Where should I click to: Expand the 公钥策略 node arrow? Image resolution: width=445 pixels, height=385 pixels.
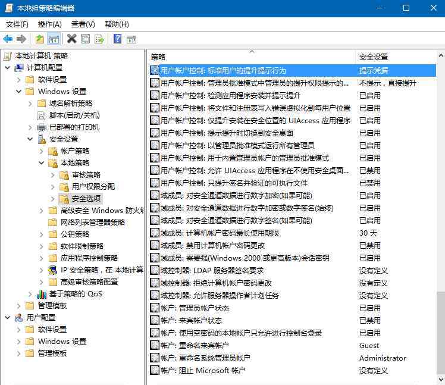tap(42, 234)
